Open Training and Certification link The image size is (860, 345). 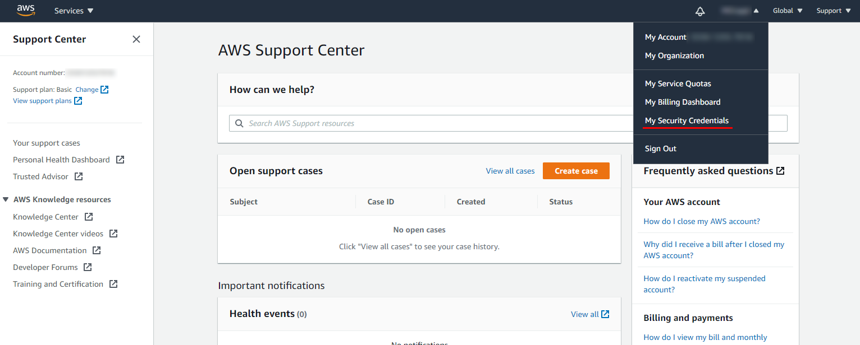(58, 284)
